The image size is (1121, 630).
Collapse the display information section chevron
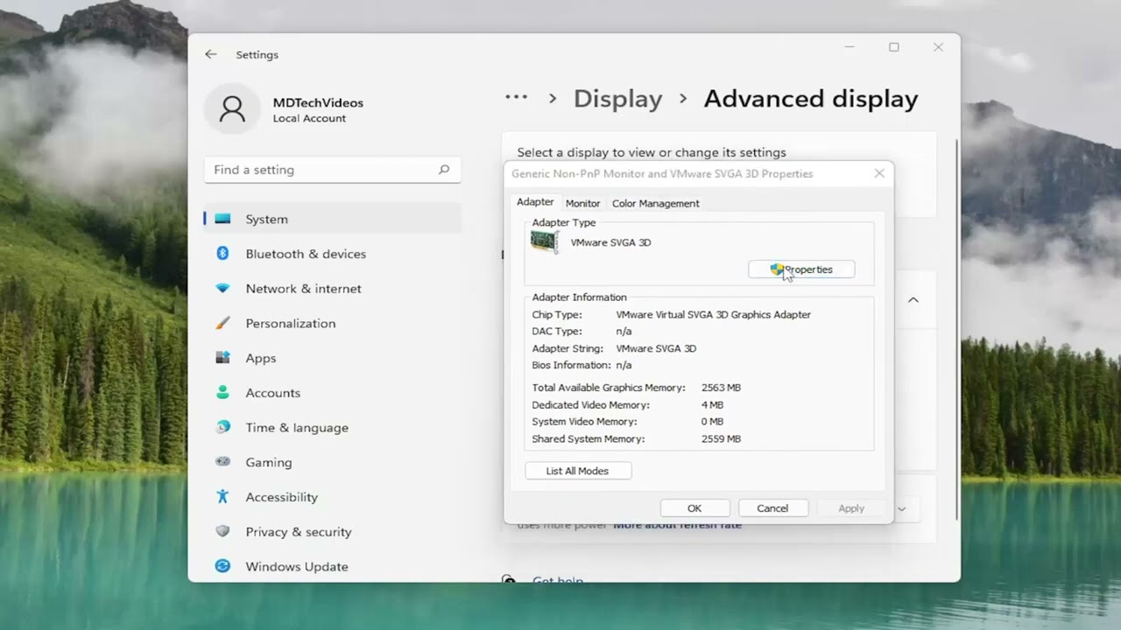point(913,299)
